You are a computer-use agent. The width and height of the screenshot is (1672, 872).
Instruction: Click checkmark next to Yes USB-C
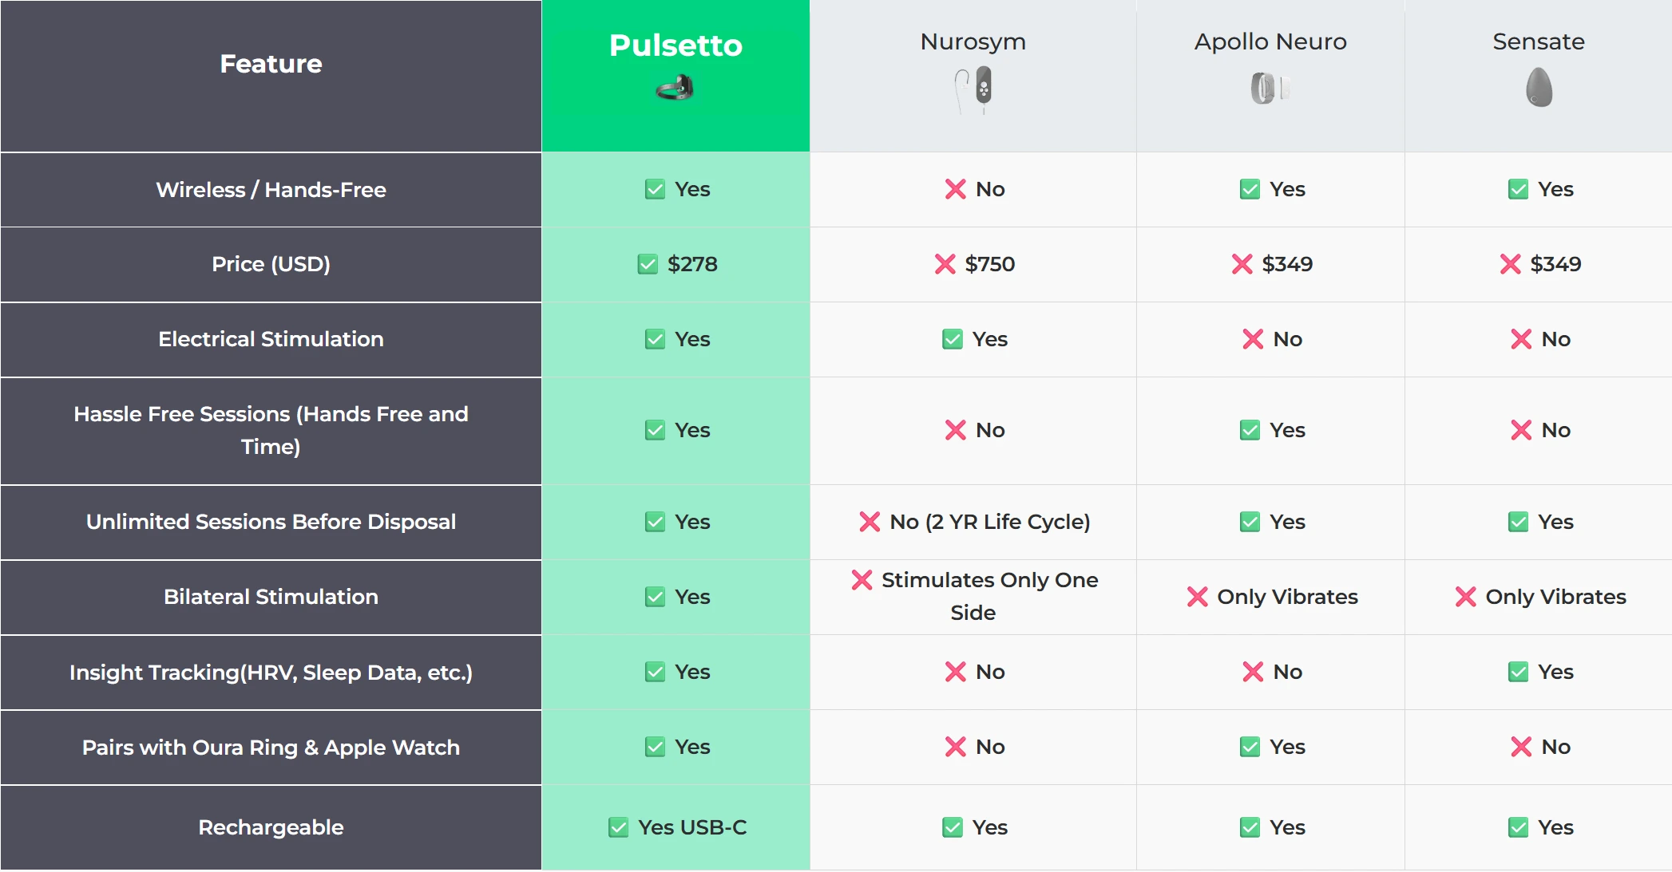pos(618,827)
